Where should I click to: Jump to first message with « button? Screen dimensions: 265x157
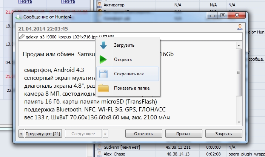[21, 134]
